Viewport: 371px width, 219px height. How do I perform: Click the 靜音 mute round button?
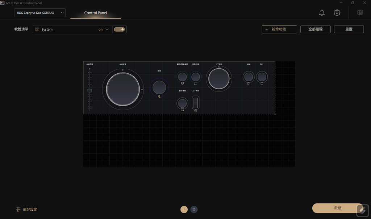[x=159, y=87]
